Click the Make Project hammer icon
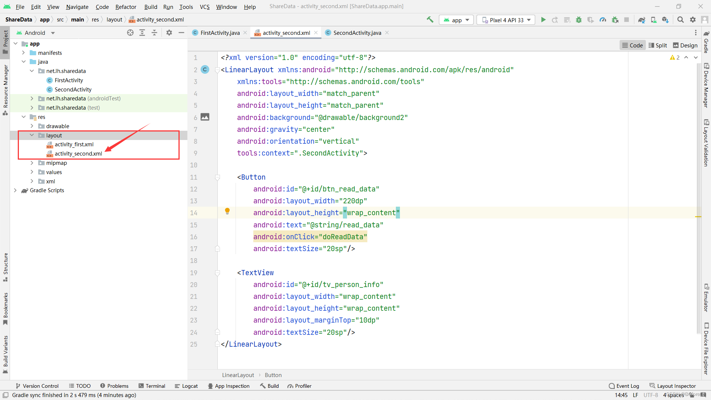 [x=430, y=20]
